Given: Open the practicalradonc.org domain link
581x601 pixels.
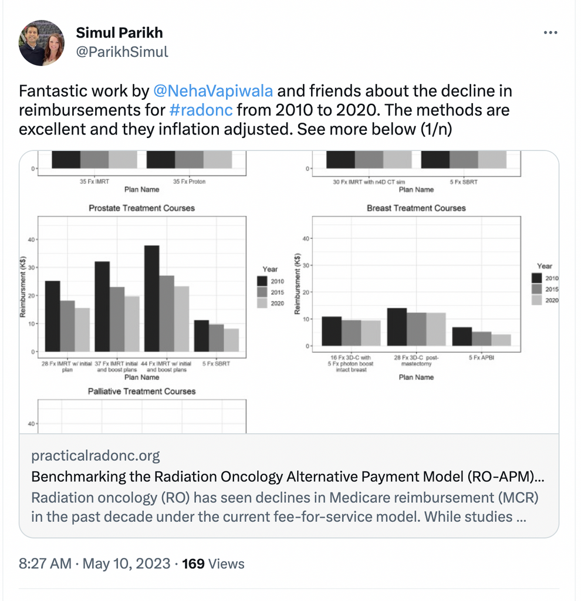Looking at the screenshot, I should tap(95, 455).
